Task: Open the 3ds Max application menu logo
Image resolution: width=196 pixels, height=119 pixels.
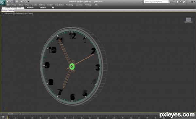Action: click(x=3, y=3)
